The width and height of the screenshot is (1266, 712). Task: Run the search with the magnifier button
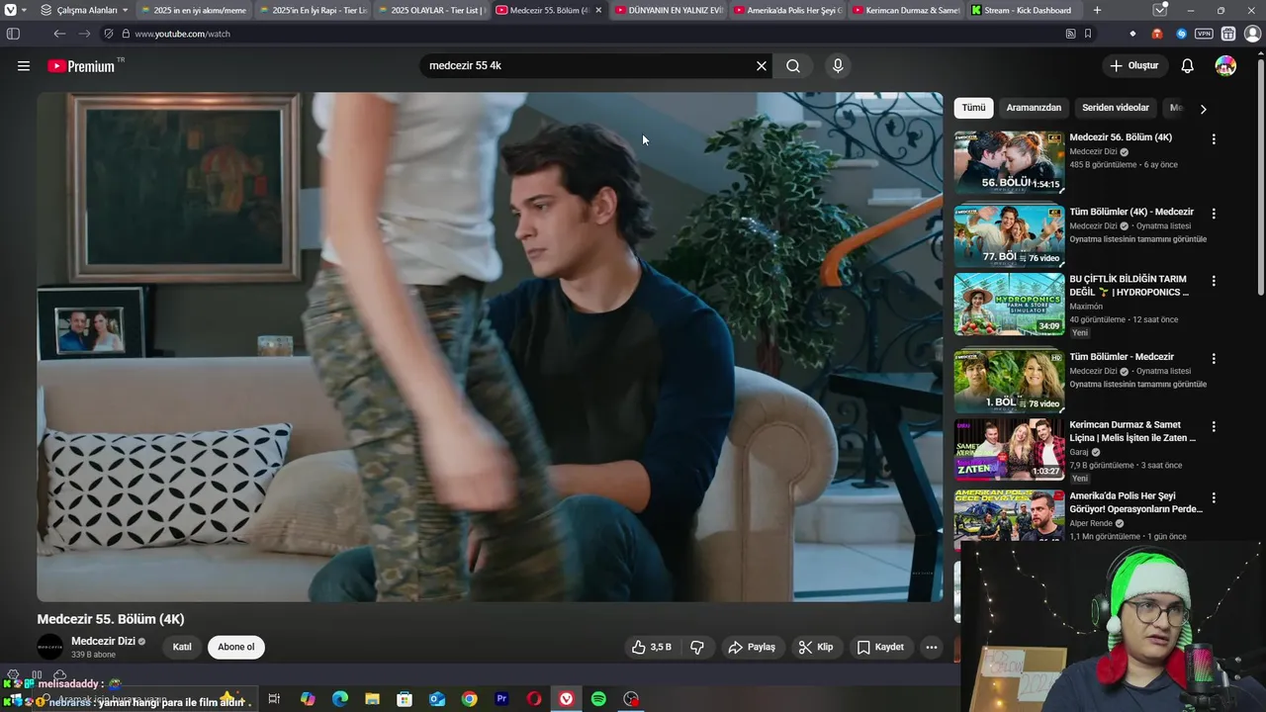[x=793, y=66]
